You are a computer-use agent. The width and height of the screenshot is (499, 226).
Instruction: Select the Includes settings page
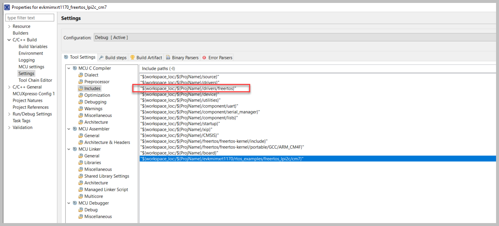click(92, 88)
